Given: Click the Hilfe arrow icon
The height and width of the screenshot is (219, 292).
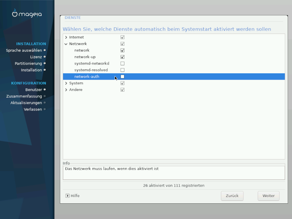Looking at the screenshot, I should pyautogui.click(x=67, y=196).
